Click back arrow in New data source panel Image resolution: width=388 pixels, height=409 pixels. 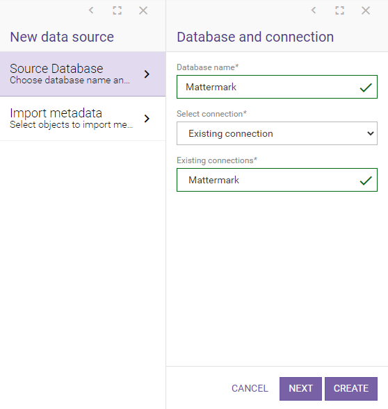point(91,10)
